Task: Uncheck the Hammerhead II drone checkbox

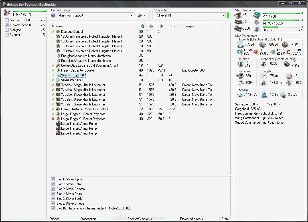Action: 7,25
